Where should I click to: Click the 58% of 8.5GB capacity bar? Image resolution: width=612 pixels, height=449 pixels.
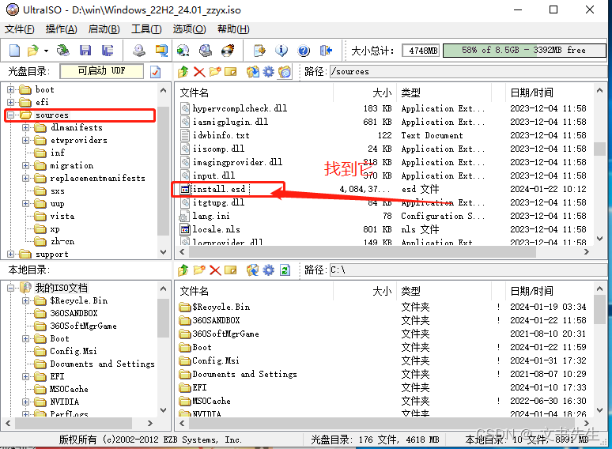[x=524, y=51]
